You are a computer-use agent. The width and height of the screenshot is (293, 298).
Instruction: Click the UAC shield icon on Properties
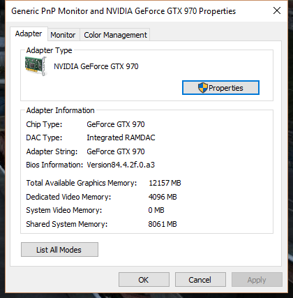[202, 88]
